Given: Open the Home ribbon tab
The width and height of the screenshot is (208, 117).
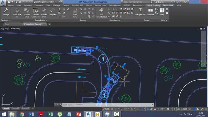Looking at the screenshot, I should coord(11,5).
